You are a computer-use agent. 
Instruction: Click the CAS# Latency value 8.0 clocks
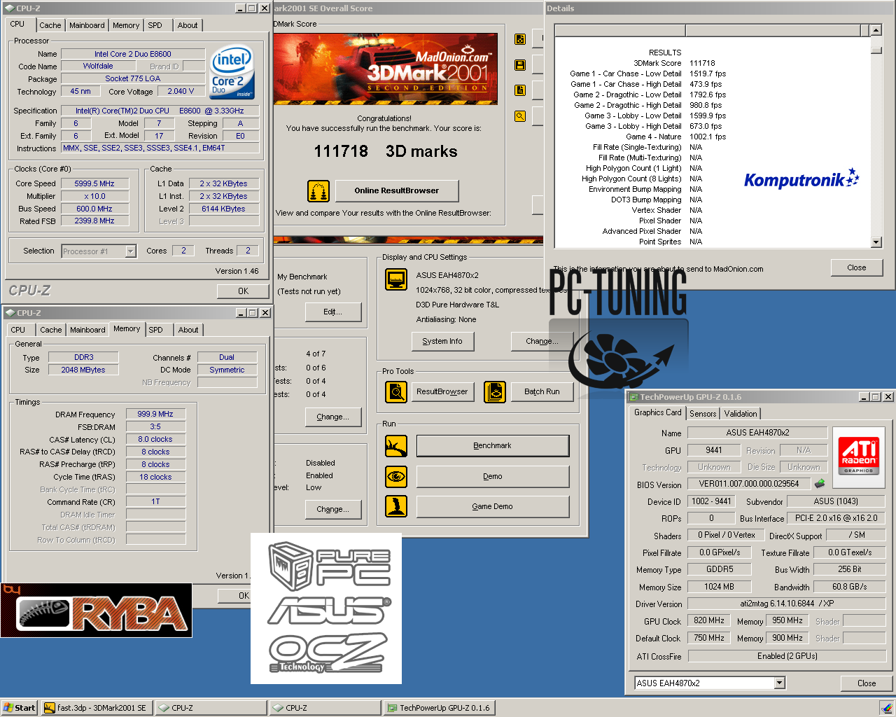155,439
